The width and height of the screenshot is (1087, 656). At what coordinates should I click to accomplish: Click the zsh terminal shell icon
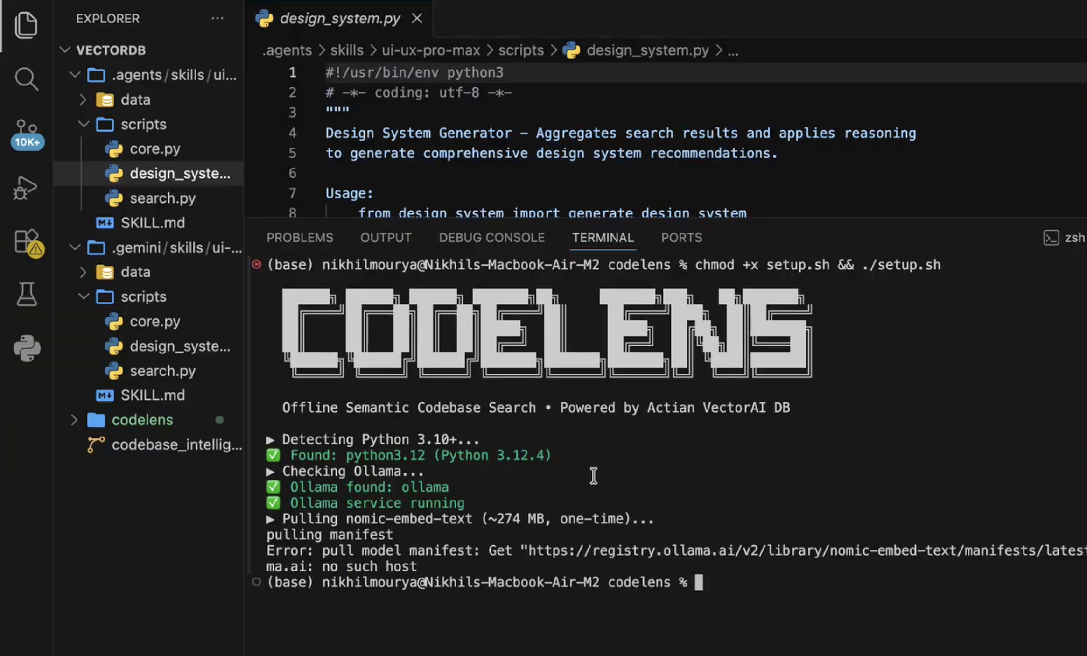(x=1051, y=238)
